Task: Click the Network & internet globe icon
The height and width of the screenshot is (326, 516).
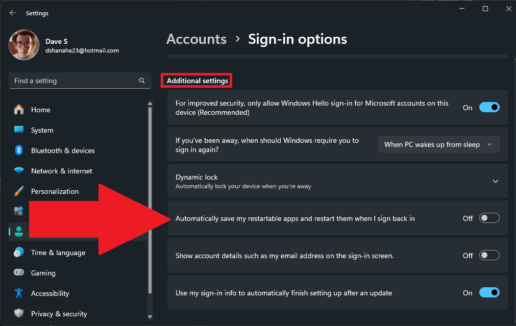Action: pyautogui.click(x=19, y=171)
